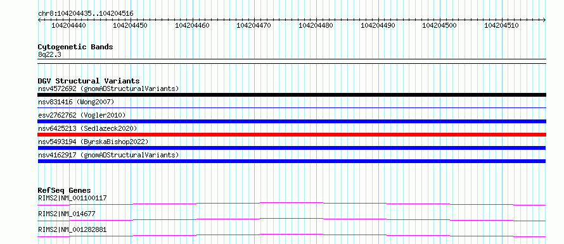This screenshot has height=244, width=564.
Task: Click ruler position label 104204500
Action: [439, 25]
